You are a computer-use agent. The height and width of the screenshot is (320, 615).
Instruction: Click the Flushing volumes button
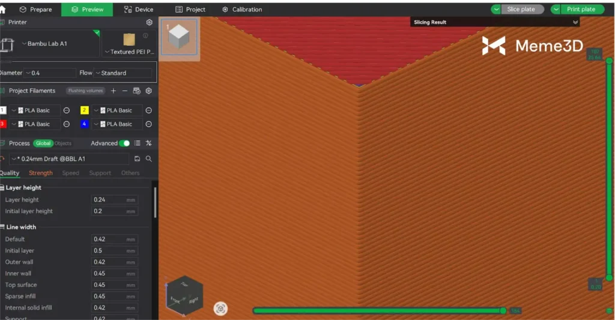(x=85, y=91)
